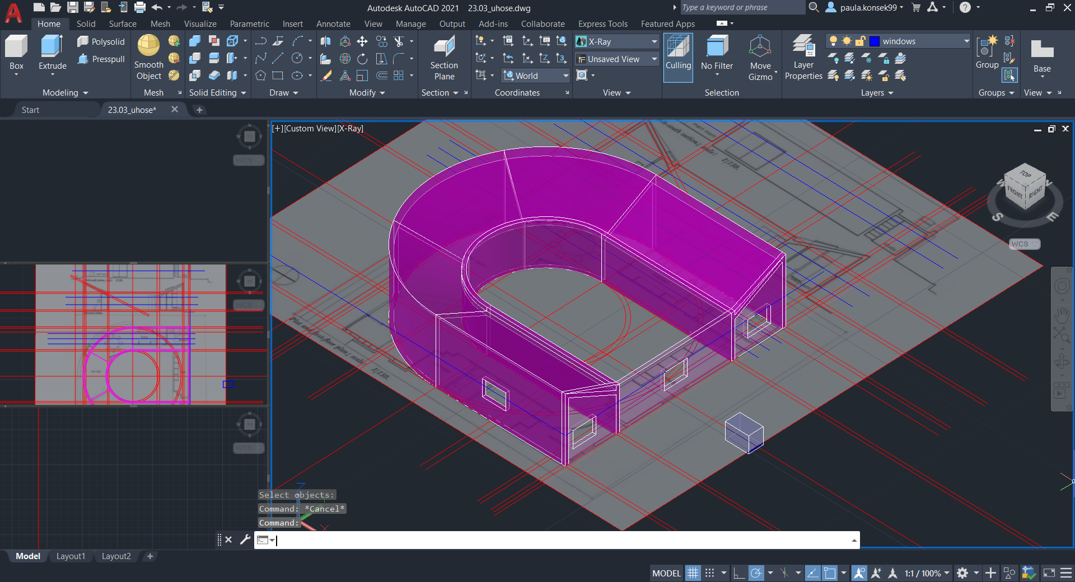The height and width of the screenshot is (582, 1075).
Task: Open the Express Tools ribbon tab
Action: (602, 24)
